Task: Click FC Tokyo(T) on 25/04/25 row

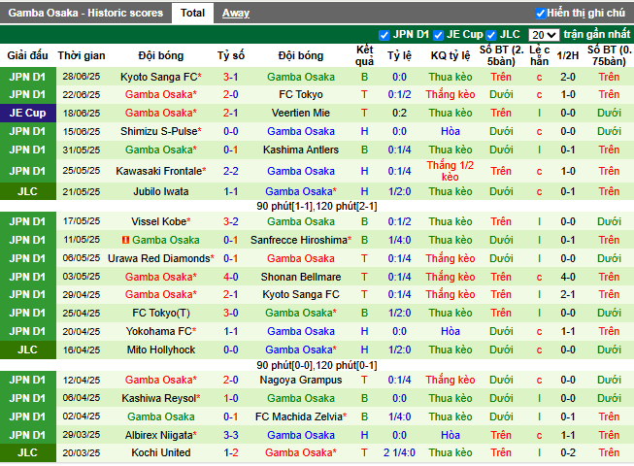Action: 161,313
